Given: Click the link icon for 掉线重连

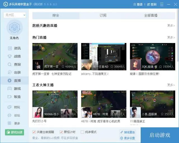Looking at the screenshot, I should point(122,132).
